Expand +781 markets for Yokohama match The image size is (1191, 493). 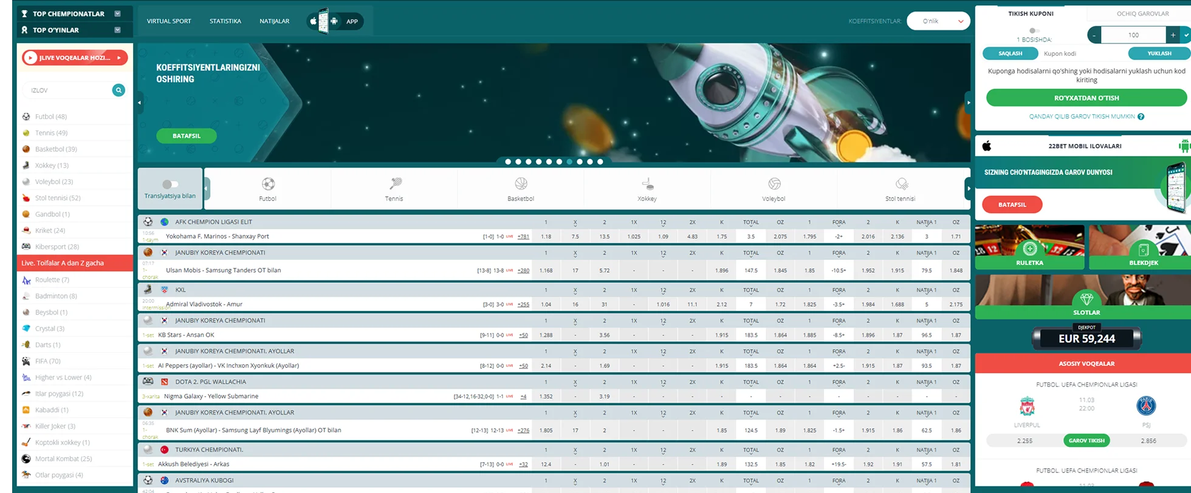[523, 237]
